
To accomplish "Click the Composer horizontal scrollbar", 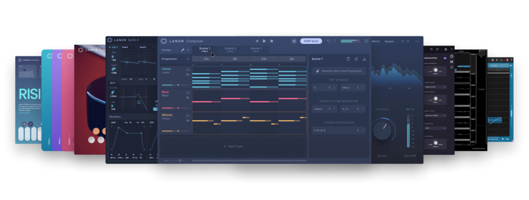I will 249,161.
